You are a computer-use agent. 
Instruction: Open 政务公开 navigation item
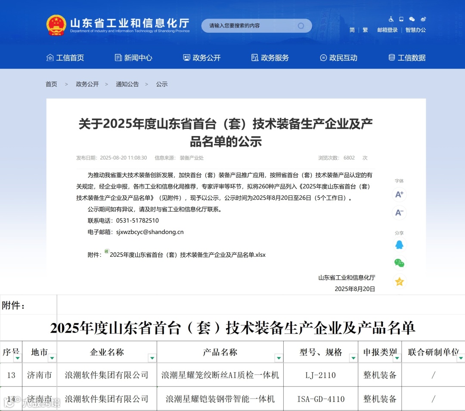pyautogui.click(x=201, y=58)
